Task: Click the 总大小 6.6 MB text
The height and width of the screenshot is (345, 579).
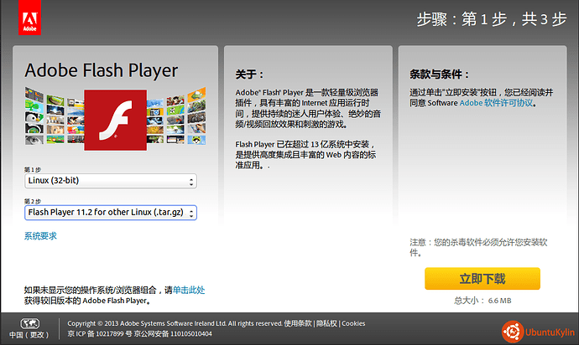Action: 482,300
